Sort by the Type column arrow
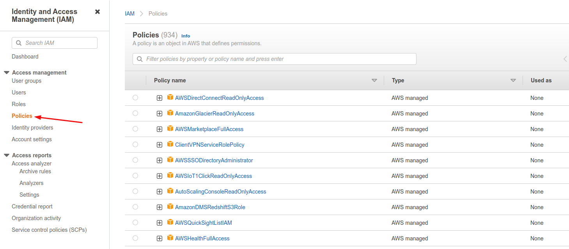The height and width of the screenshot is (249, 569). (x=513, y=80)
